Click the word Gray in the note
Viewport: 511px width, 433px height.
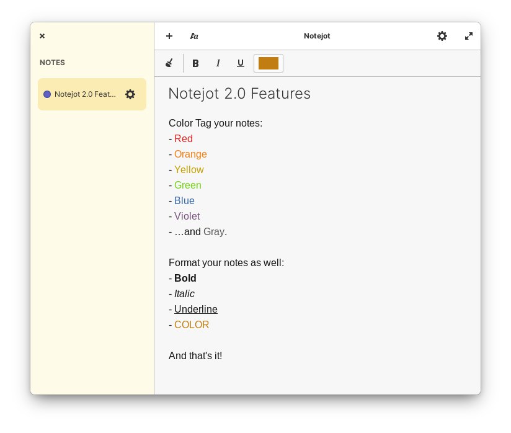(x=214, y=232)
